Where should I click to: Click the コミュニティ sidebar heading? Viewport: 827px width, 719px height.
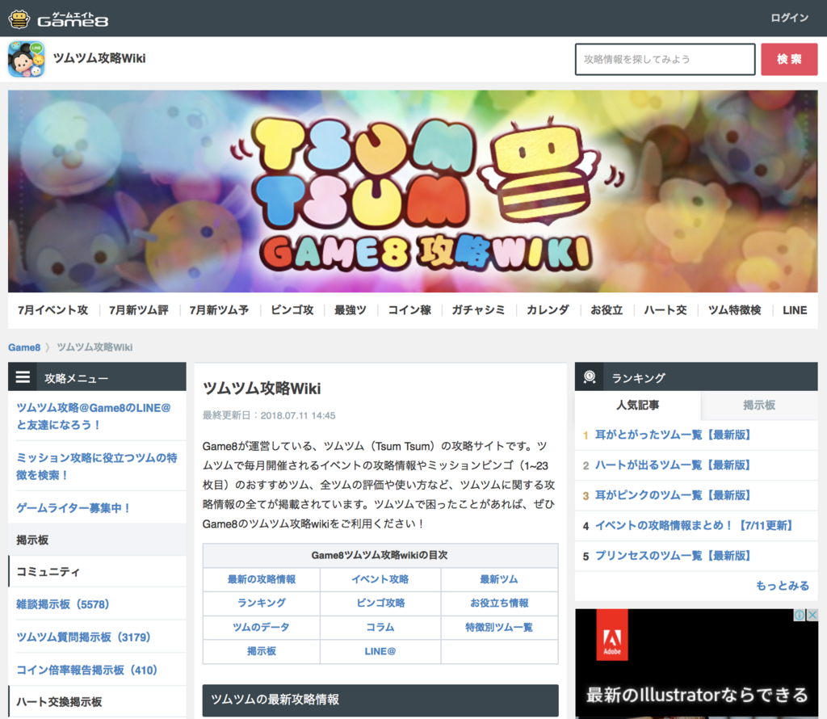coord(48,572)
